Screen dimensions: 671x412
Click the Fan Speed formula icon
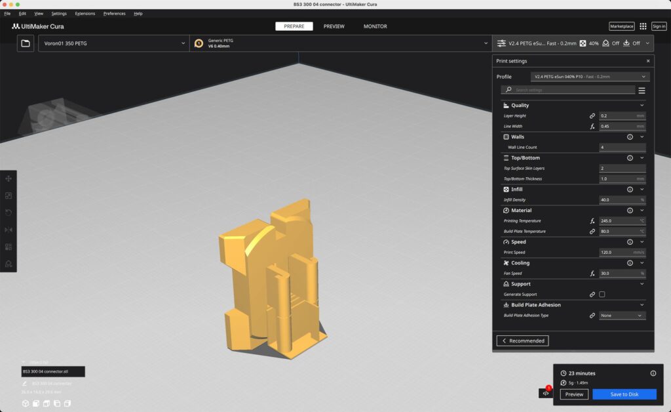coord(592,273)
